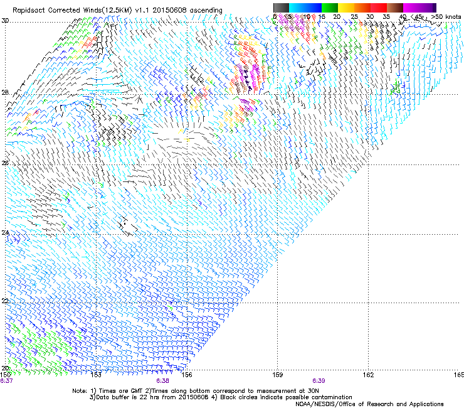Viewport: 464px width, 408px height.
Task: Click the '15' label under the color bar
Action: 322,16
